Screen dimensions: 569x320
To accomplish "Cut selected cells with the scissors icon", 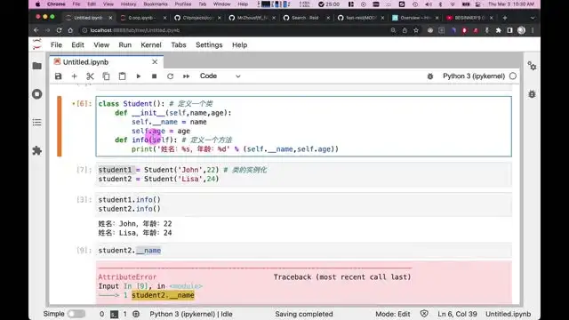I will [x=90, y=76].
